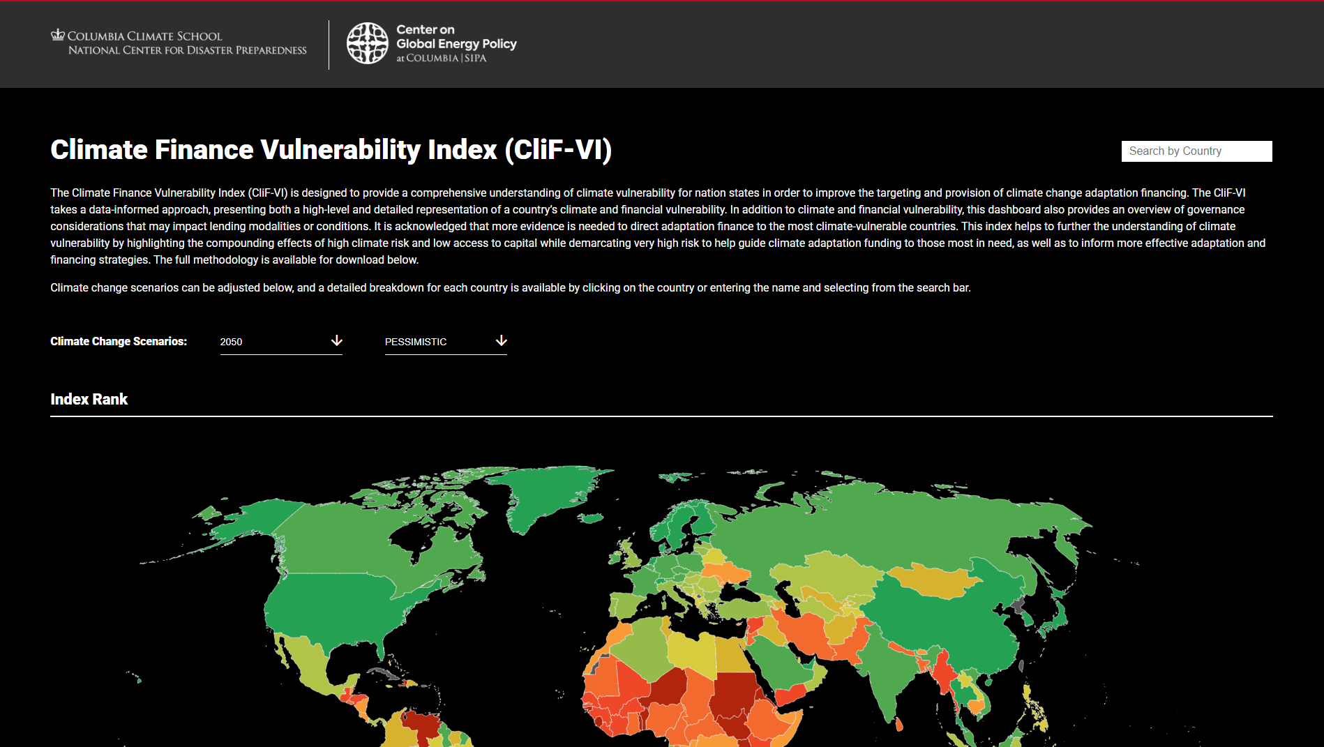Click the Index Rank section heading
The height and width of the screenshot is (747, 1324).
click(89, 399)
